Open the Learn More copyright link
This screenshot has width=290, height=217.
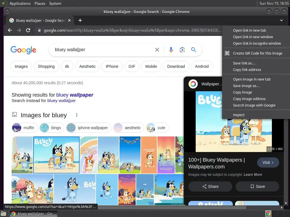tap(253, 175)
